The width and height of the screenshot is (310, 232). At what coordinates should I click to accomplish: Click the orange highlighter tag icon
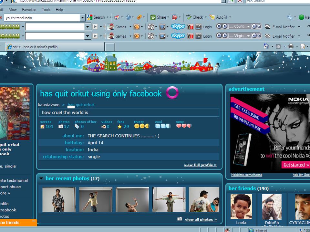click(139, 17)
